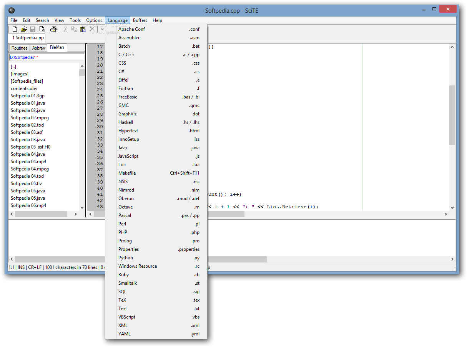The image size is (467, 347).
Task: Click the D:\Softpedia\*.* path field
Action: tap(47, 57)
